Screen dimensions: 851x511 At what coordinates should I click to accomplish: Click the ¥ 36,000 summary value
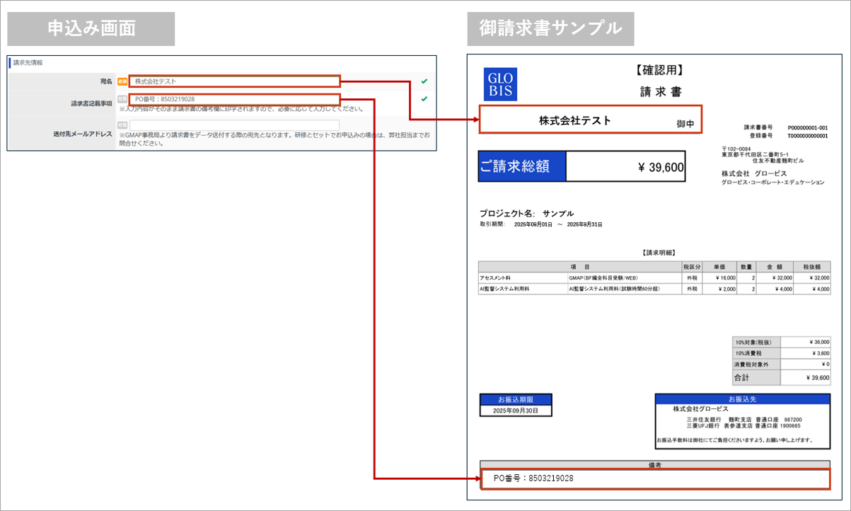tap(806, 342)
